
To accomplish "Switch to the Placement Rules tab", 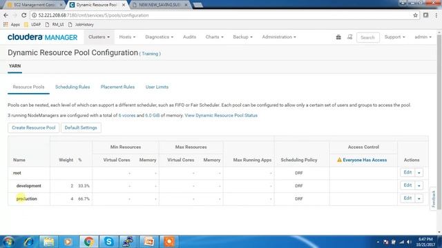I will coord(117,87).
